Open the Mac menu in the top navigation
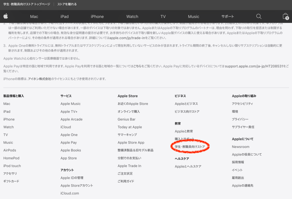 34,17
